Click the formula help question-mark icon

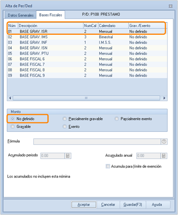[x=164, y=141]
